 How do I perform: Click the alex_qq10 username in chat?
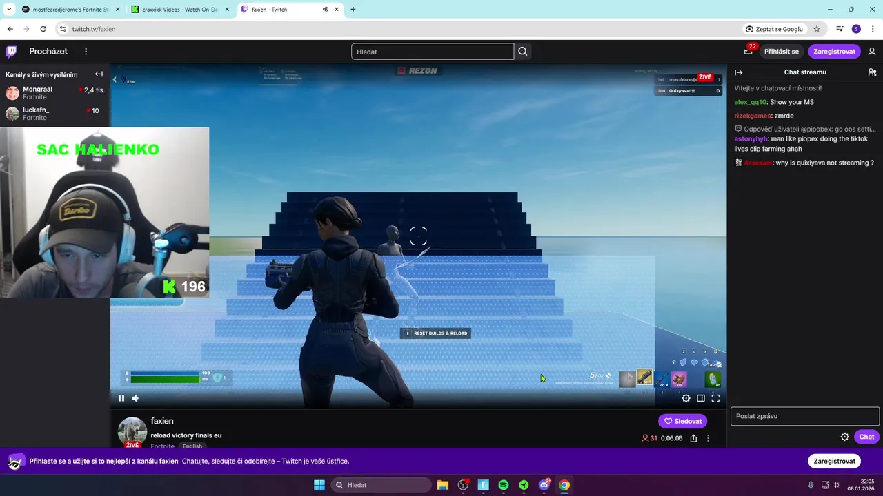tap(751, 102)
